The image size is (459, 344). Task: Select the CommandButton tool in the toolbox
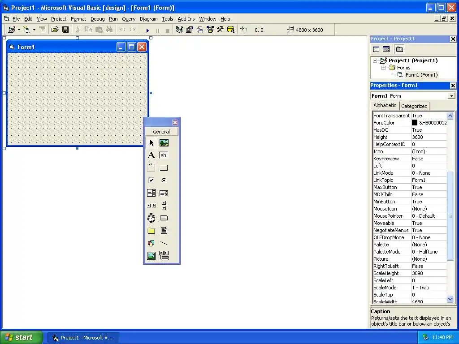coord(164,168)
